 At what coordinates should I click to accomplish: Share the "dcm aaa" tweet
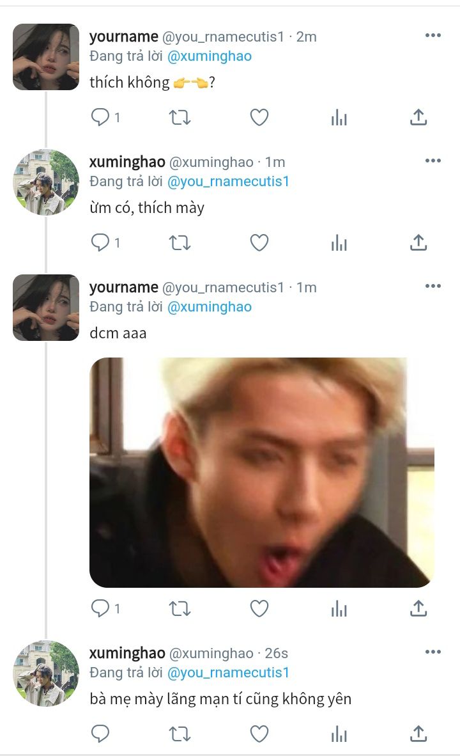click(x=418, y=608)
